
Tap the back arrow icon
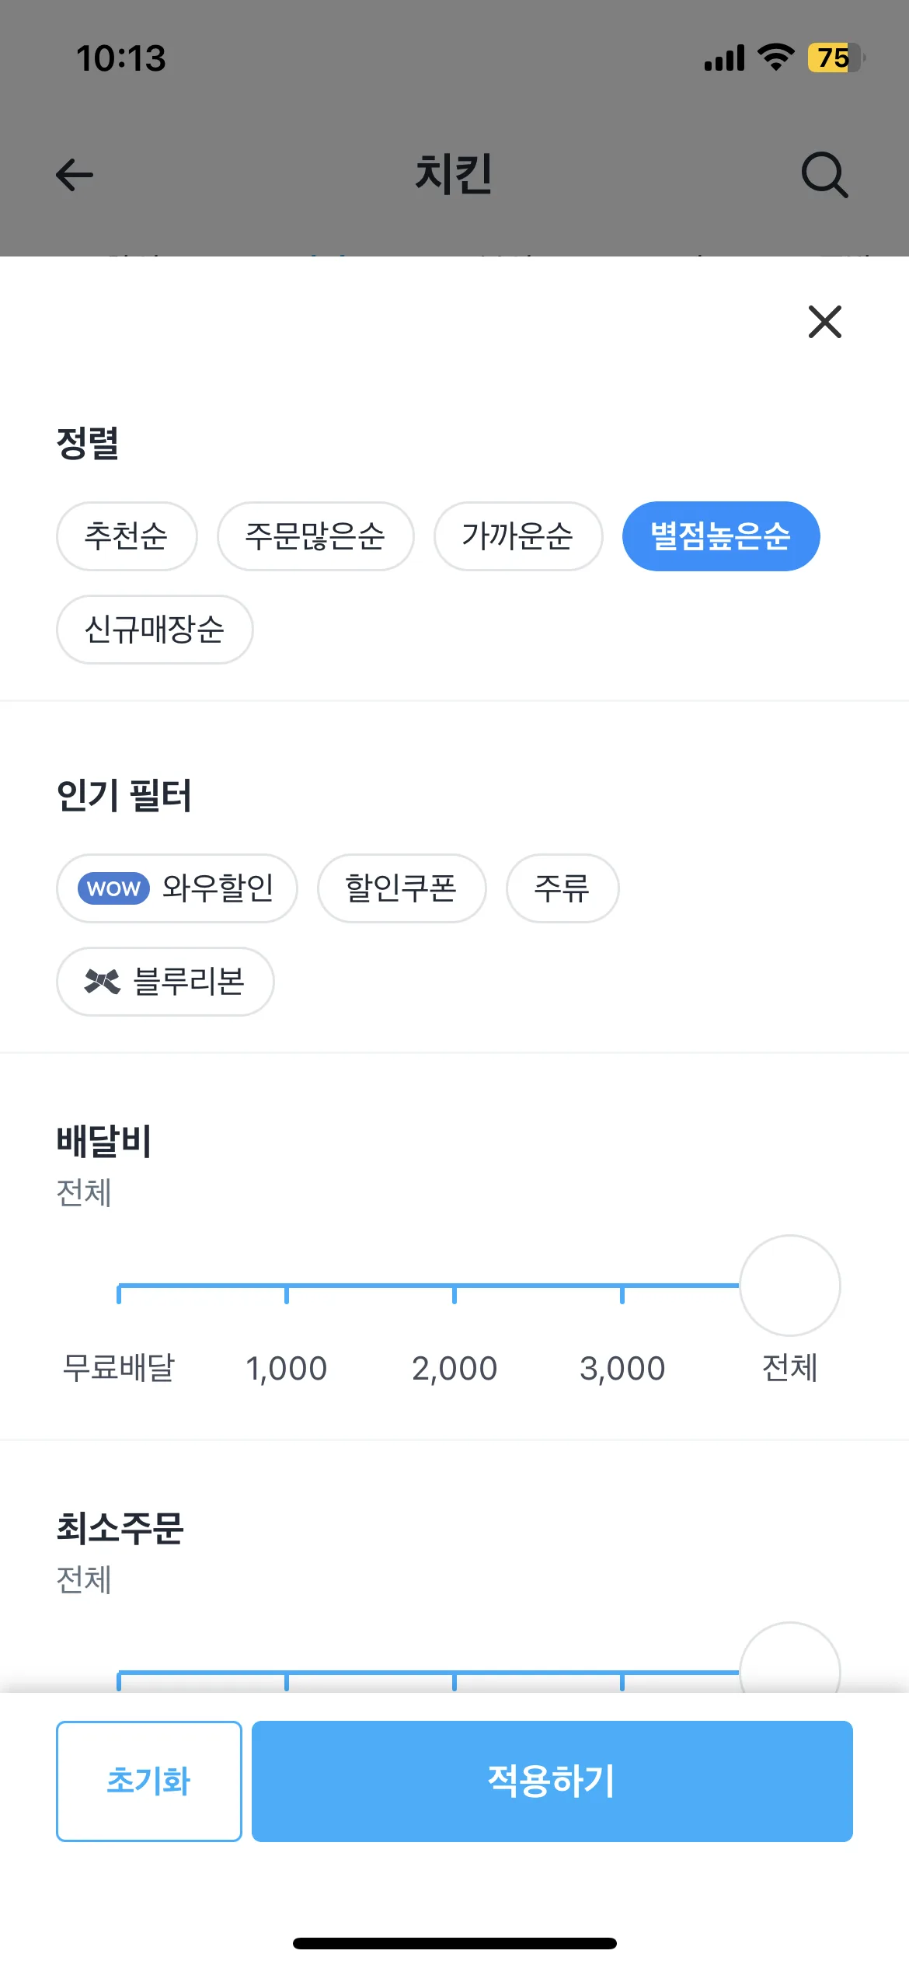click(75, 175)
